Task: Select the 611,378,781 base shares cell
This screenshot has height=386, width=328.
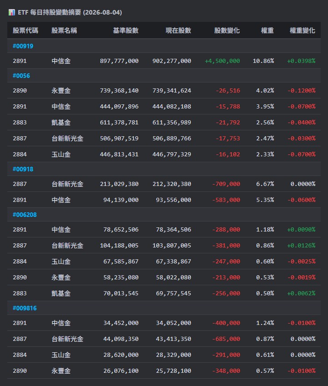Action: pos(119,123)
